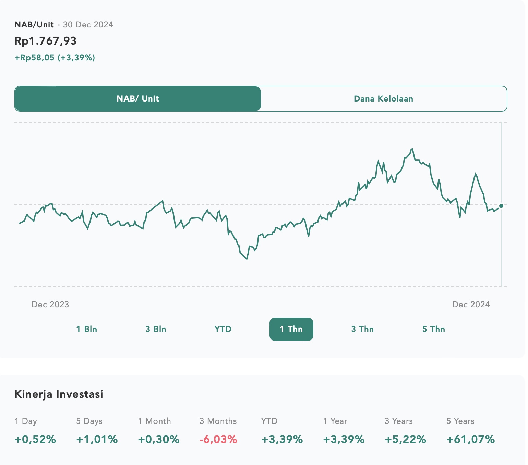The width and height of the screenshot is (528, 465).
Task: Select the 3 Bln time range
Action: [156, 329]
